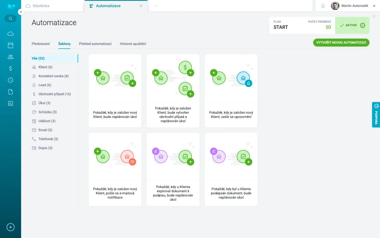Click the dollar sign sidebar icon
This screenshot has width=380, height=238.
point(10,68)
